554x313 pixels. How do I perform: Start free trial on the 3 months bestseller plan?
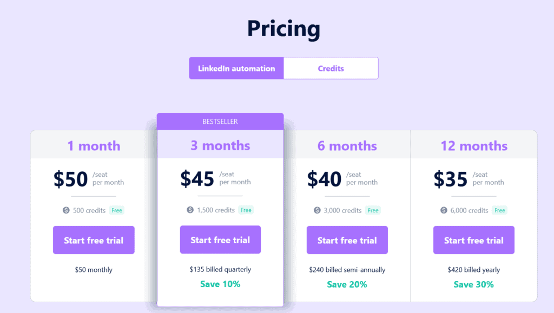point(220,239)
